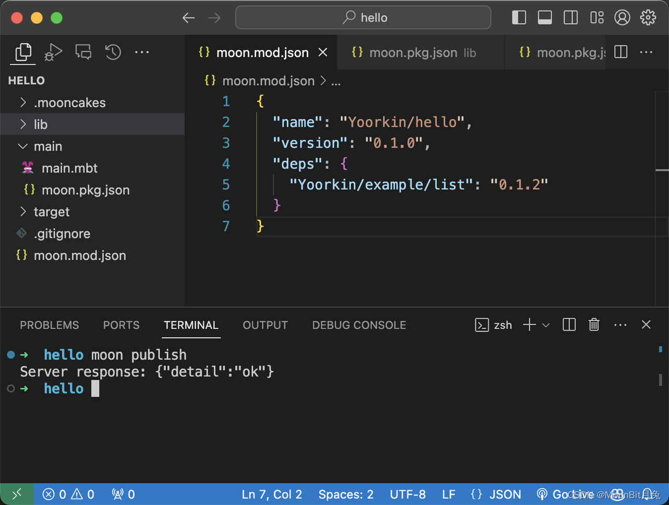This screenshot has width=669, height=505.
Task: Open the Run and Debug view
Action: tap(53, 52)
